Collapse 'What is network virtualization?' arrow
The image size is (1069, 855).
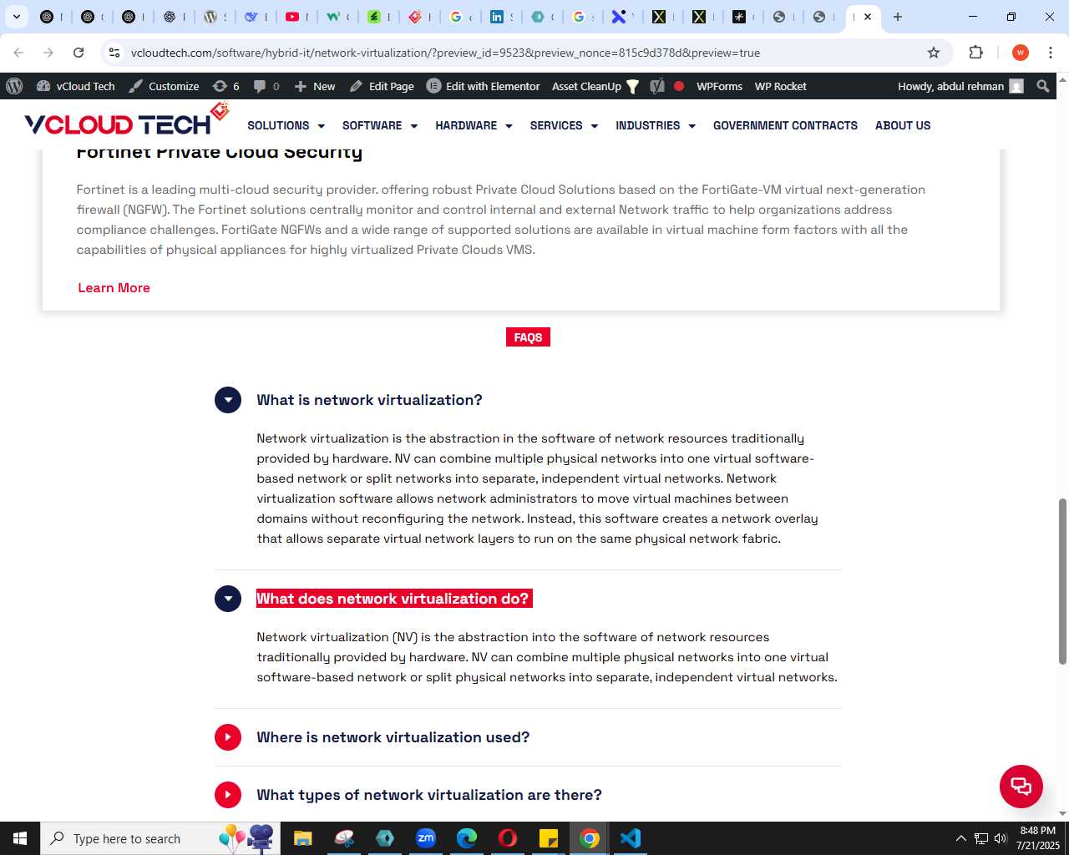[228, 400]
